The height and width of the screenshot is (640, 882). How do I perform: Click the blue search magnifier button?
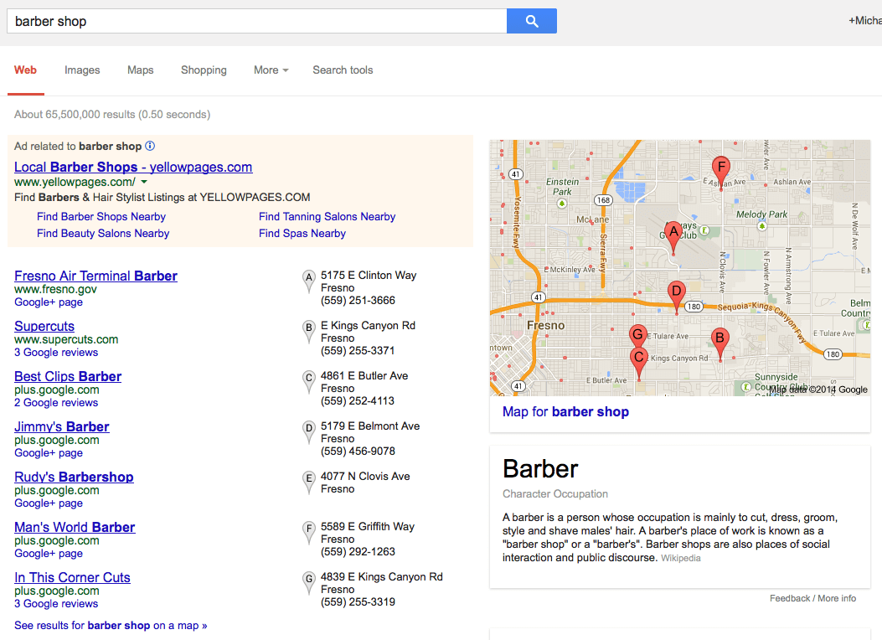pyautogui.click(x=532, y=21)
